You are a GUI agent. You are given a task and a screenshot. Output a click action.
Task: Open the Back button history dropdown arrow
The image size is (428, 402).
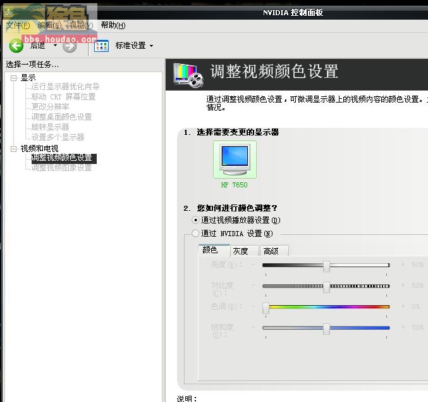pyautogui.click(x=56, y=46)
